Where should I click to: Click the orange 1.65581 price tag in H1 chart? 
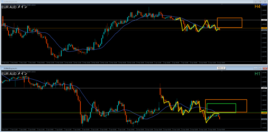[264, 113]
